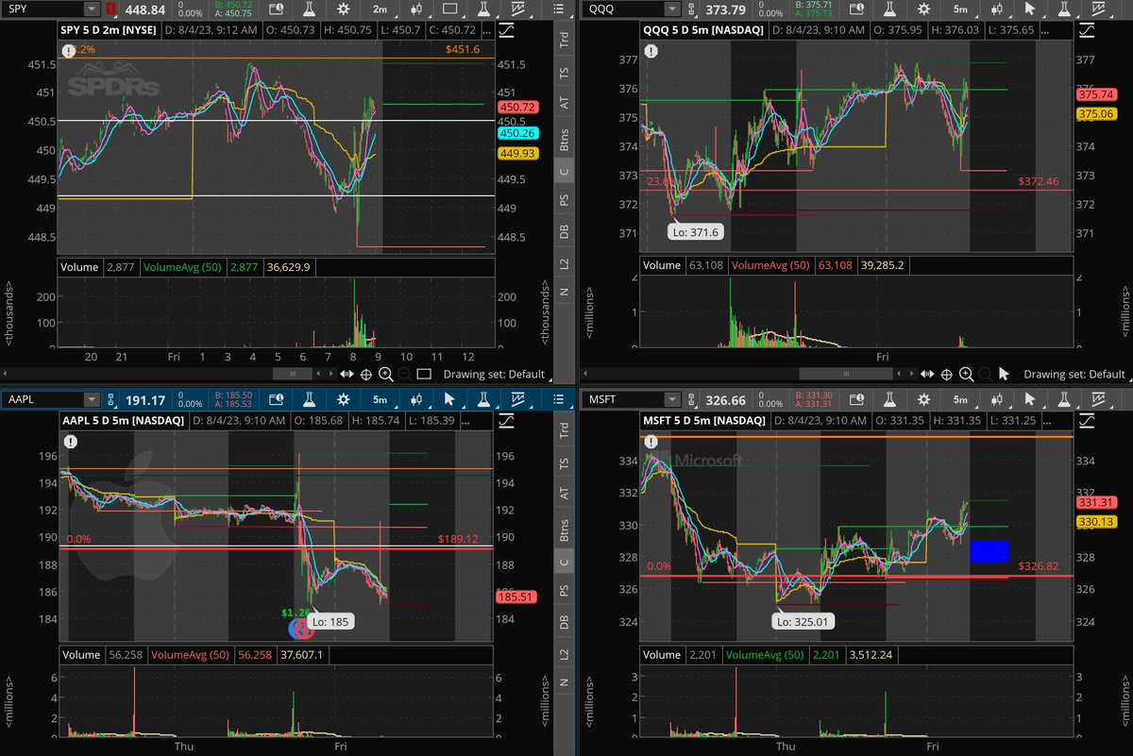Click the Lo: 371.6 bubble in QQQ
The image size is (1133, 756).
pos(697,233)
